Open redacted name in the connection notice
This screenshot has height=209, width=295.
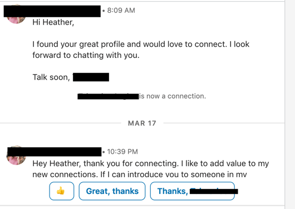[108, 96]
